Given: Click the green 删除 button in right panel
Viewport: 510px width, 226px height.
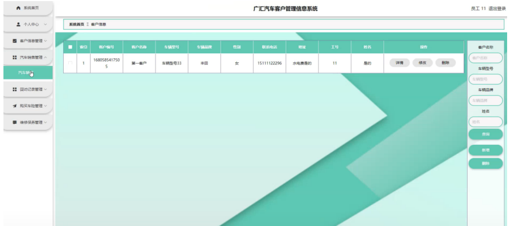Looking at the screenshot, I should (485, 164).
